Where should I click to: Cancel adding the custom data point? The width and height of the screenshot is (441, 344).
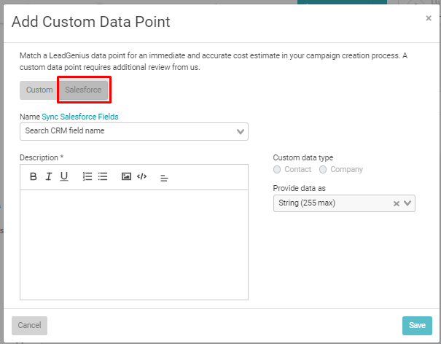click(x=30, y=326)
